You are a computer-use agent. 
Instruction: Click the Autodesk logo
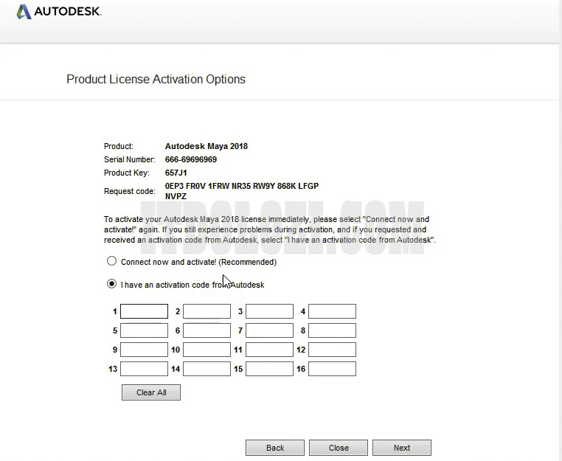[58, 12]
